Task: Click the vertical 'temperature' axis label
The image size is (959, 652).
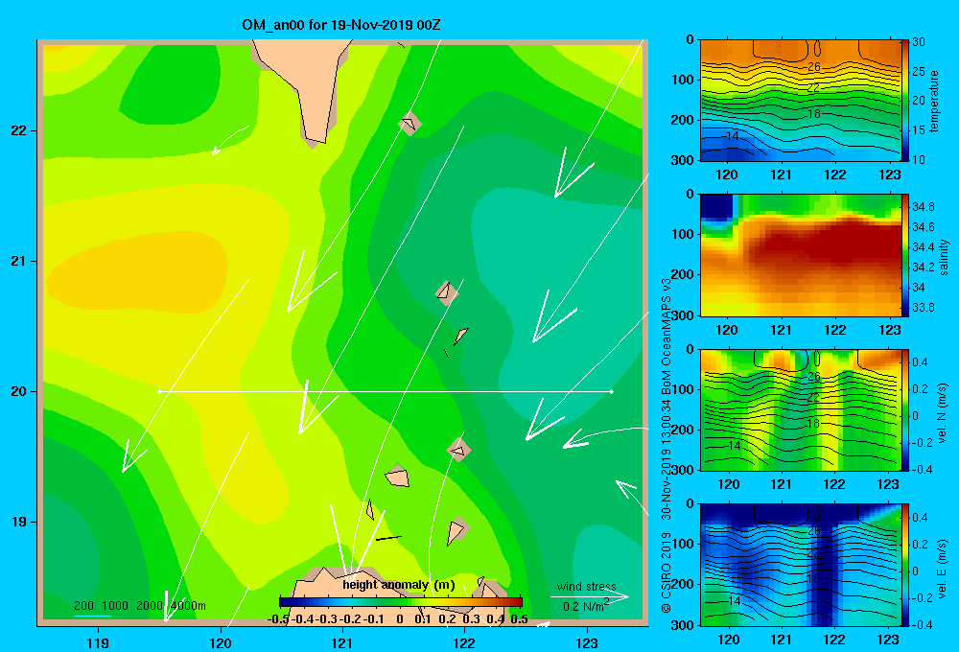Action: point(934,101)
